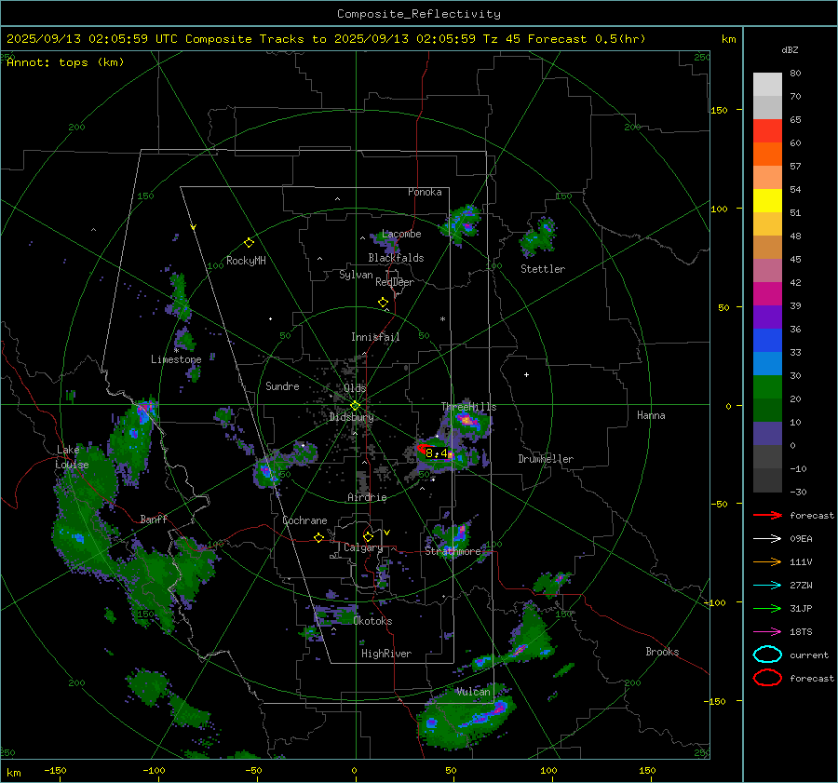This screenshot has width=838, height=783.
Task: Click the bright yellow 54-51 dBZ swatch
Action: tap(767, 201)
